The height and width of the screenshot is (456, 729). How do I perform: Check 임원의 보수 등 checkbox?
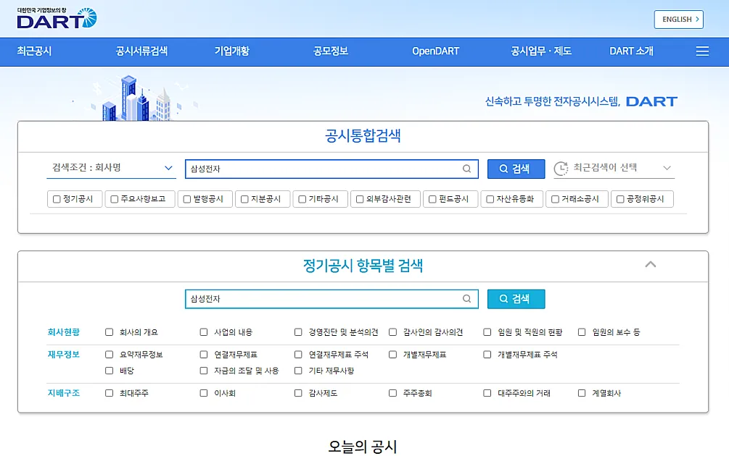[x=582, y=332]
